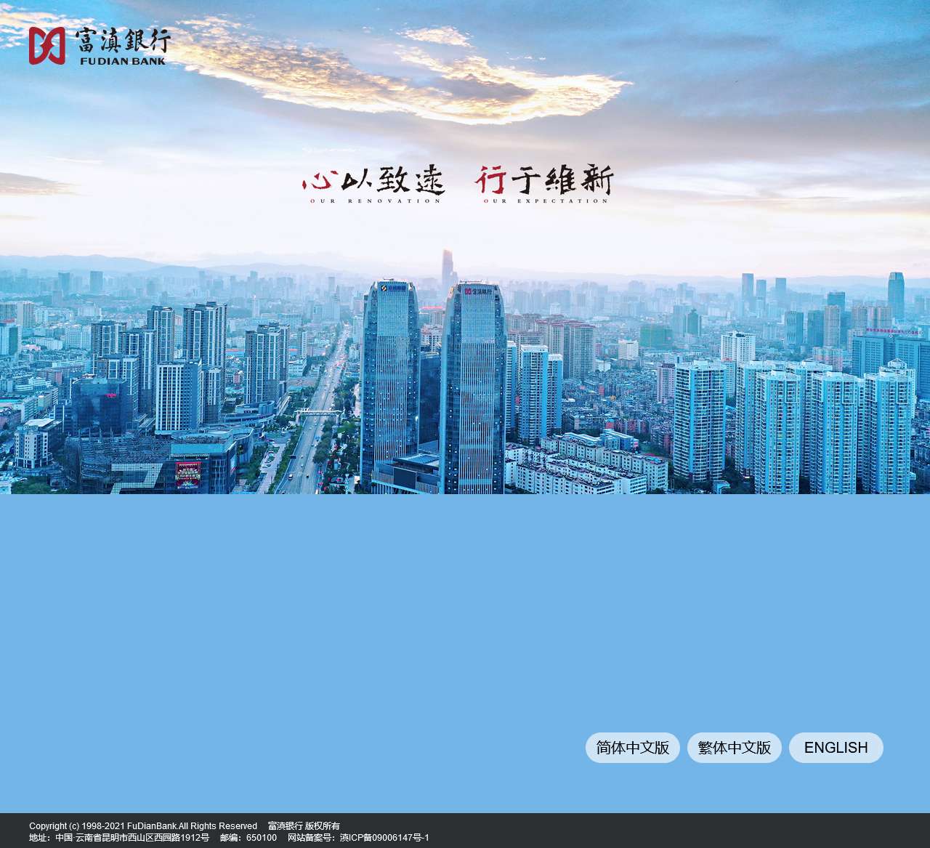The width and height of the screenshot is (930, 848).
Task: Click the OUR RENOVATION caption
Action: [376, 201]
